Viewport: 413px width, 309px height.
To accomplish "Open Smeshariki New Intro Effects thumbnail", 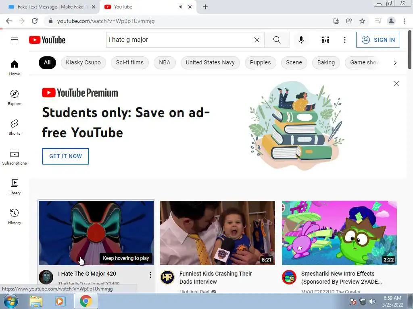I will click(x=339, y=233).
